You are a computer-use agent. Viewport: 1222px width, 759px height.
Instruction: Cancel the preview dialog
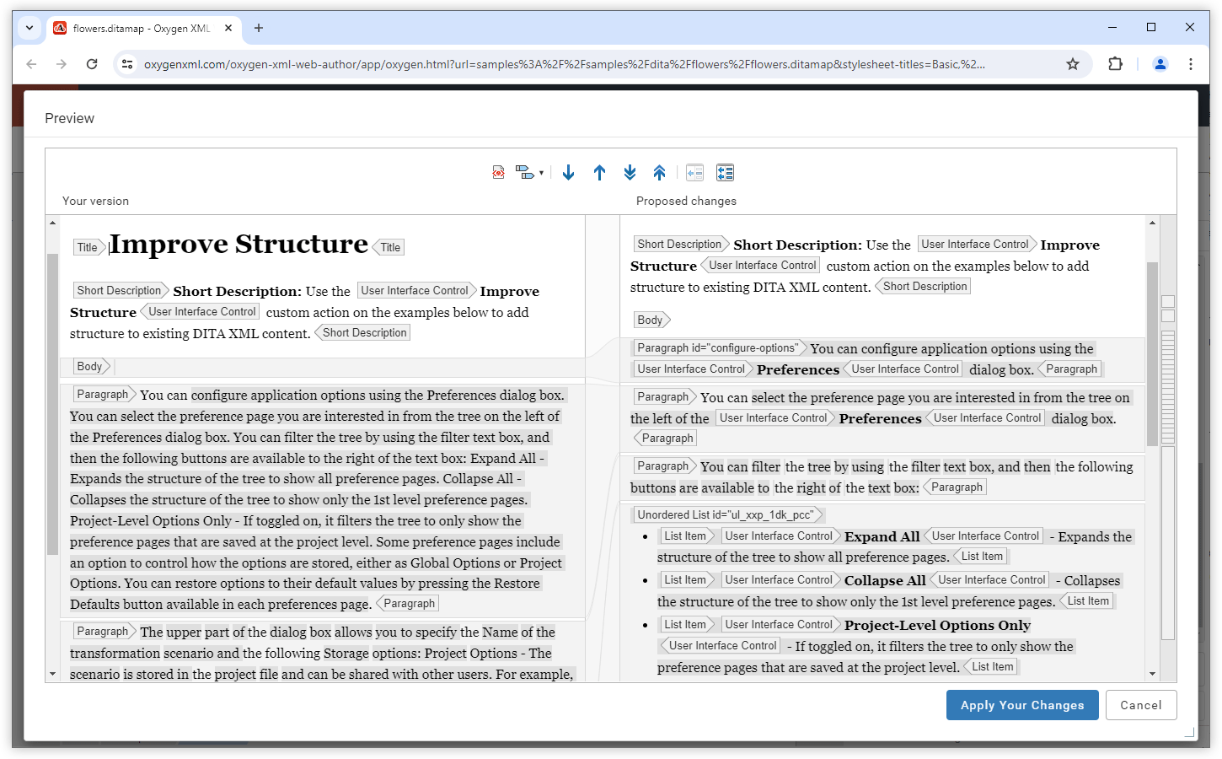[1141, 705]
